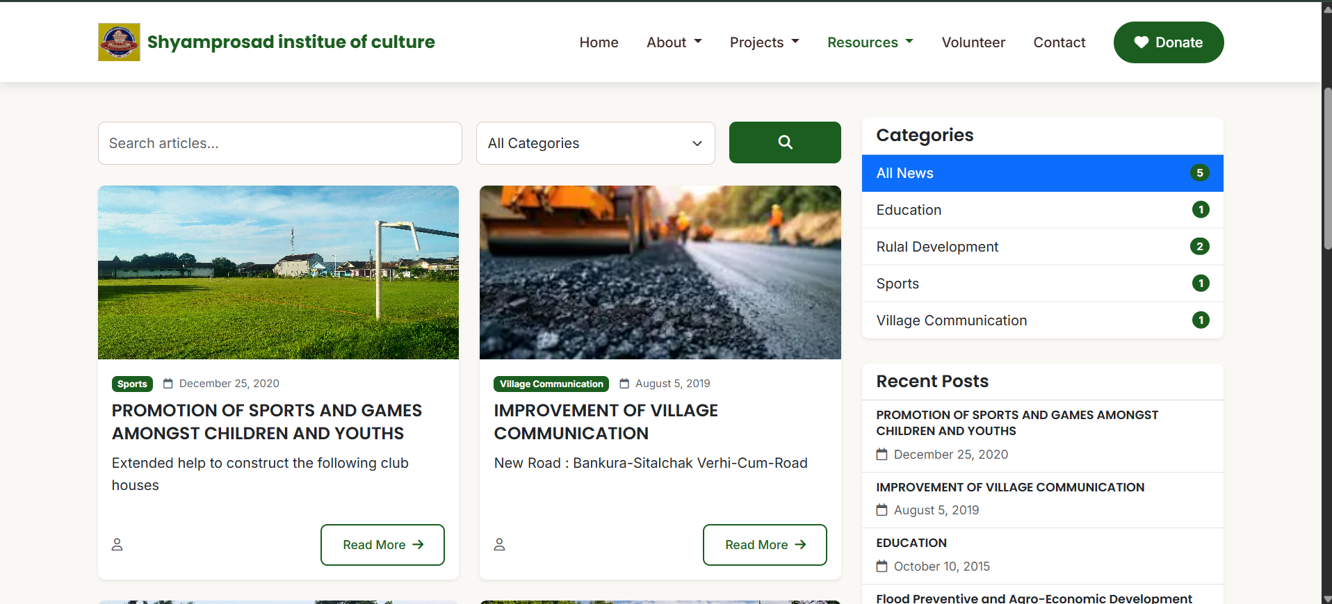Click the Sports tag badge on article

coord(132,384)
